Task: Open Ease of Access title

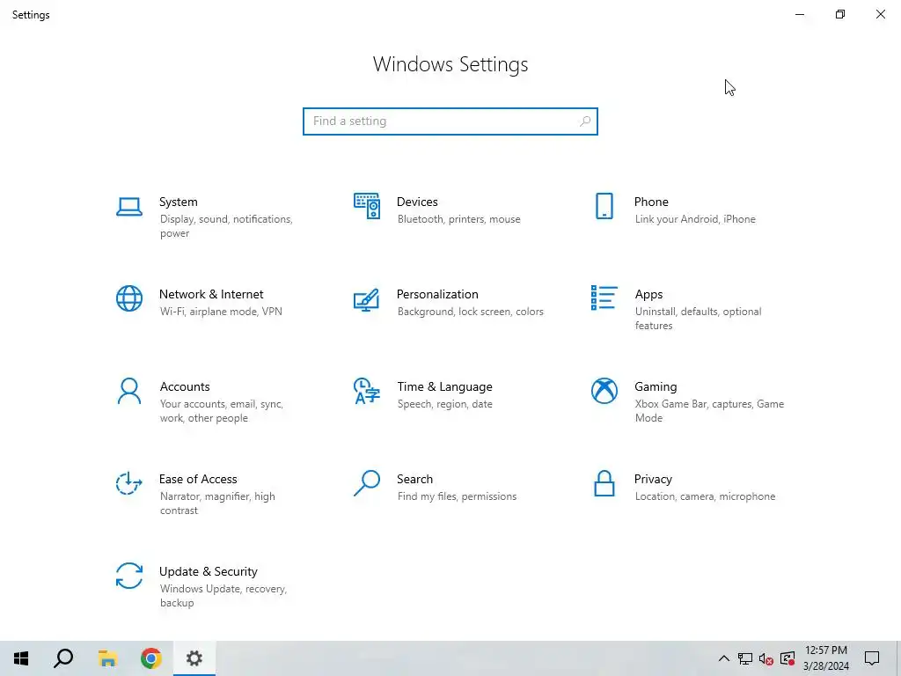Action: (198, 480)
